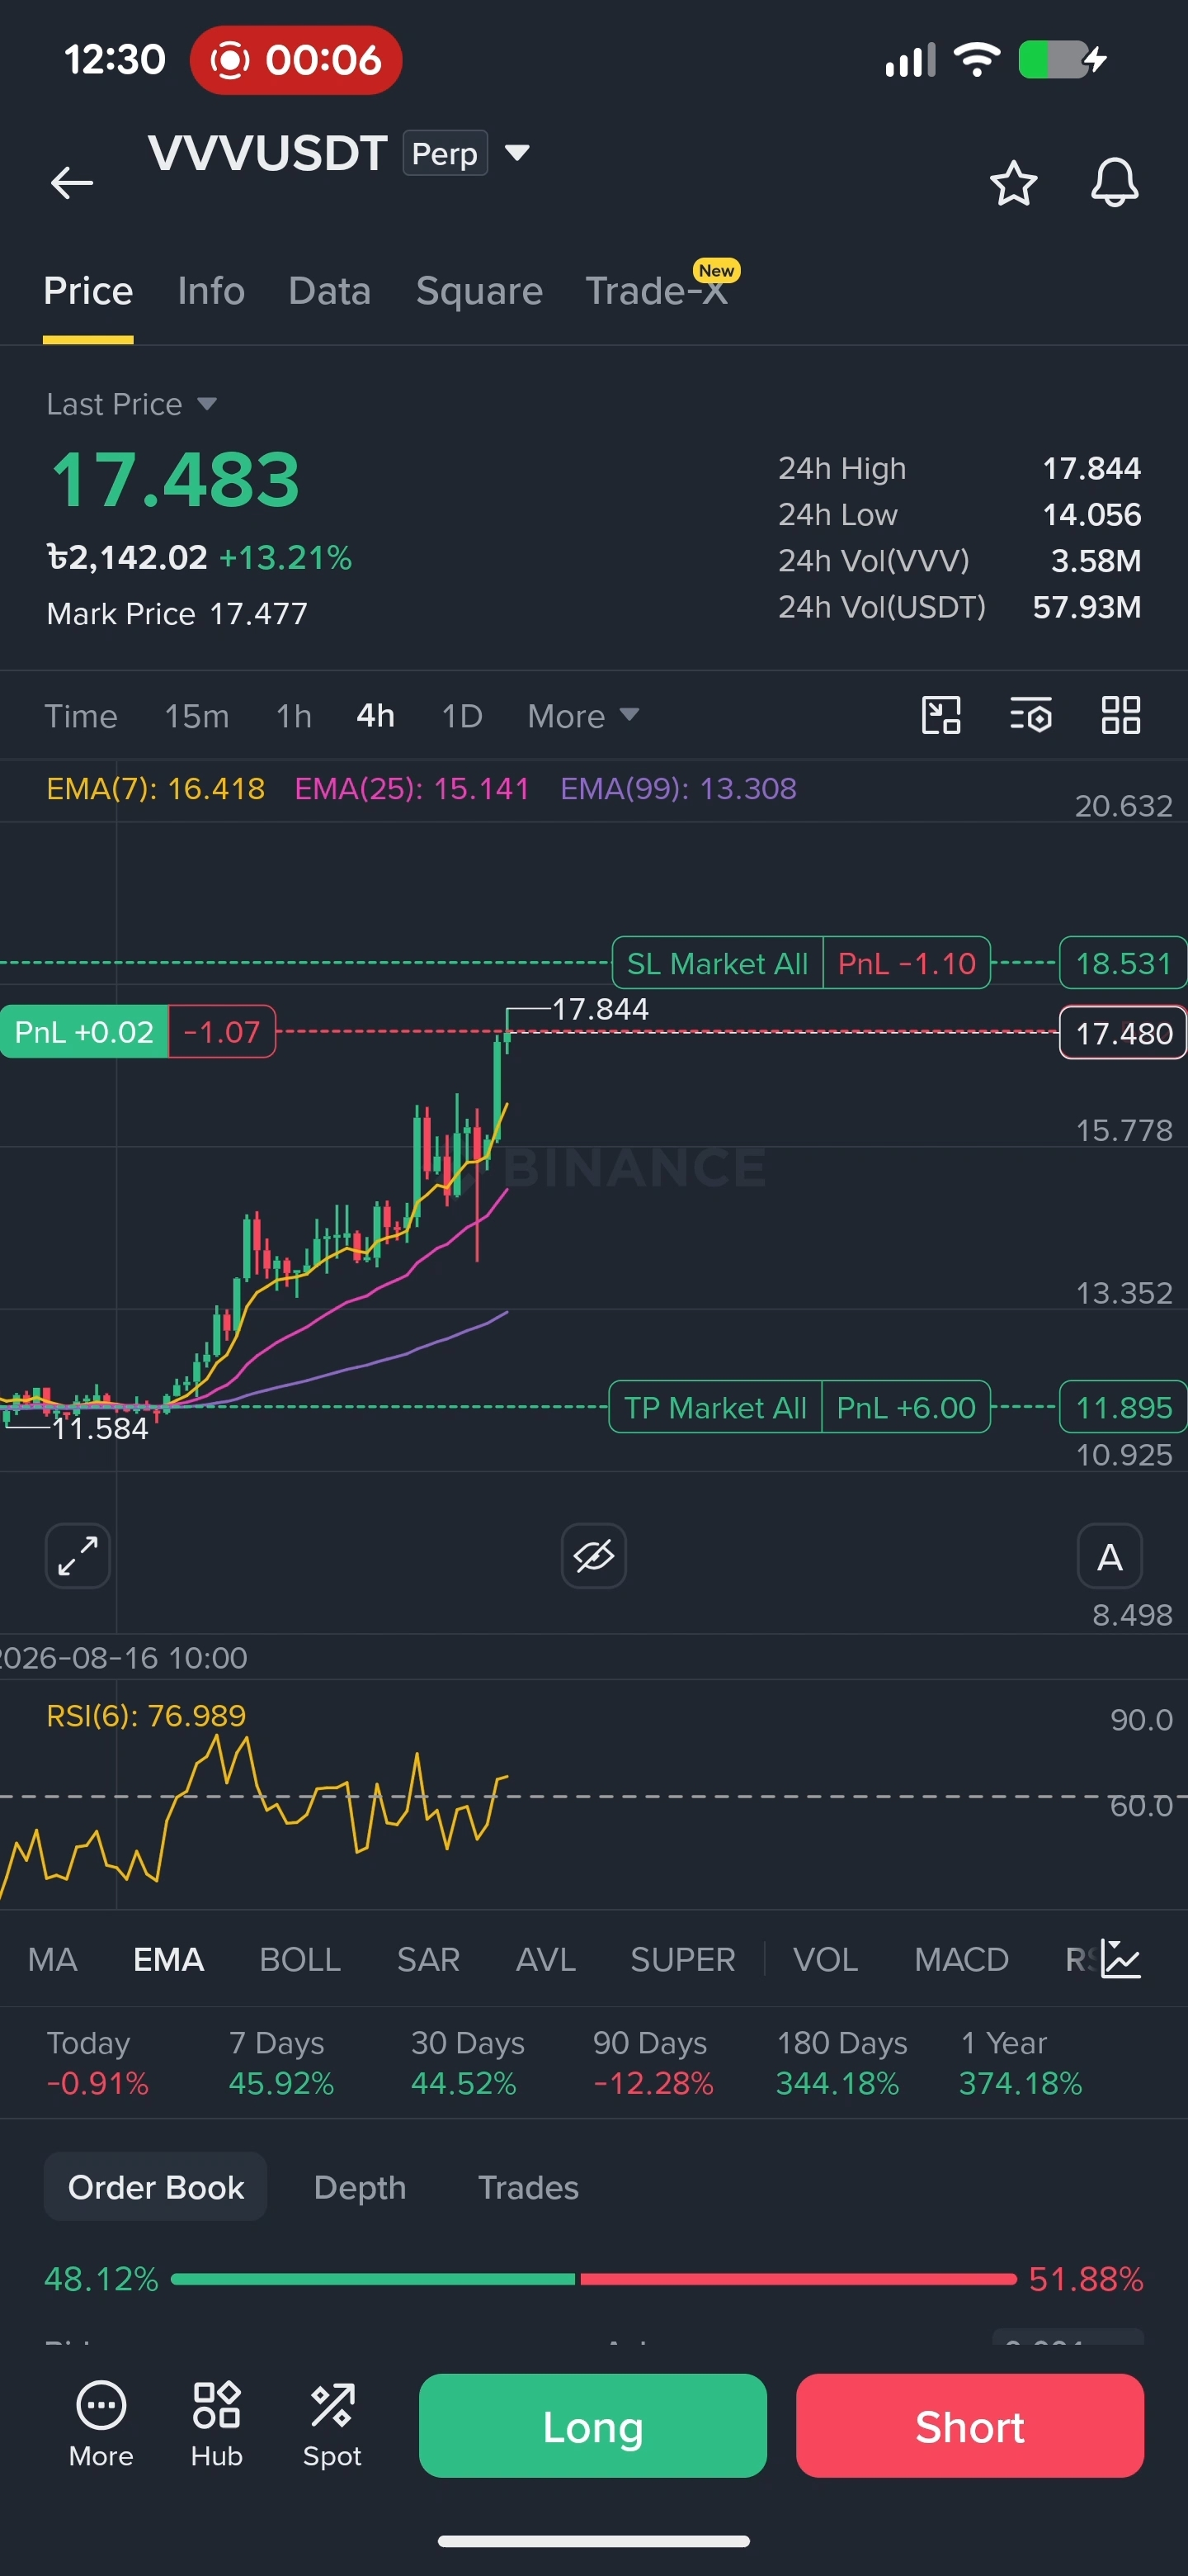Tap the position PnL +0.02 label
The height and width of the screenshot is (2576, 1188).
(84, 1031)
